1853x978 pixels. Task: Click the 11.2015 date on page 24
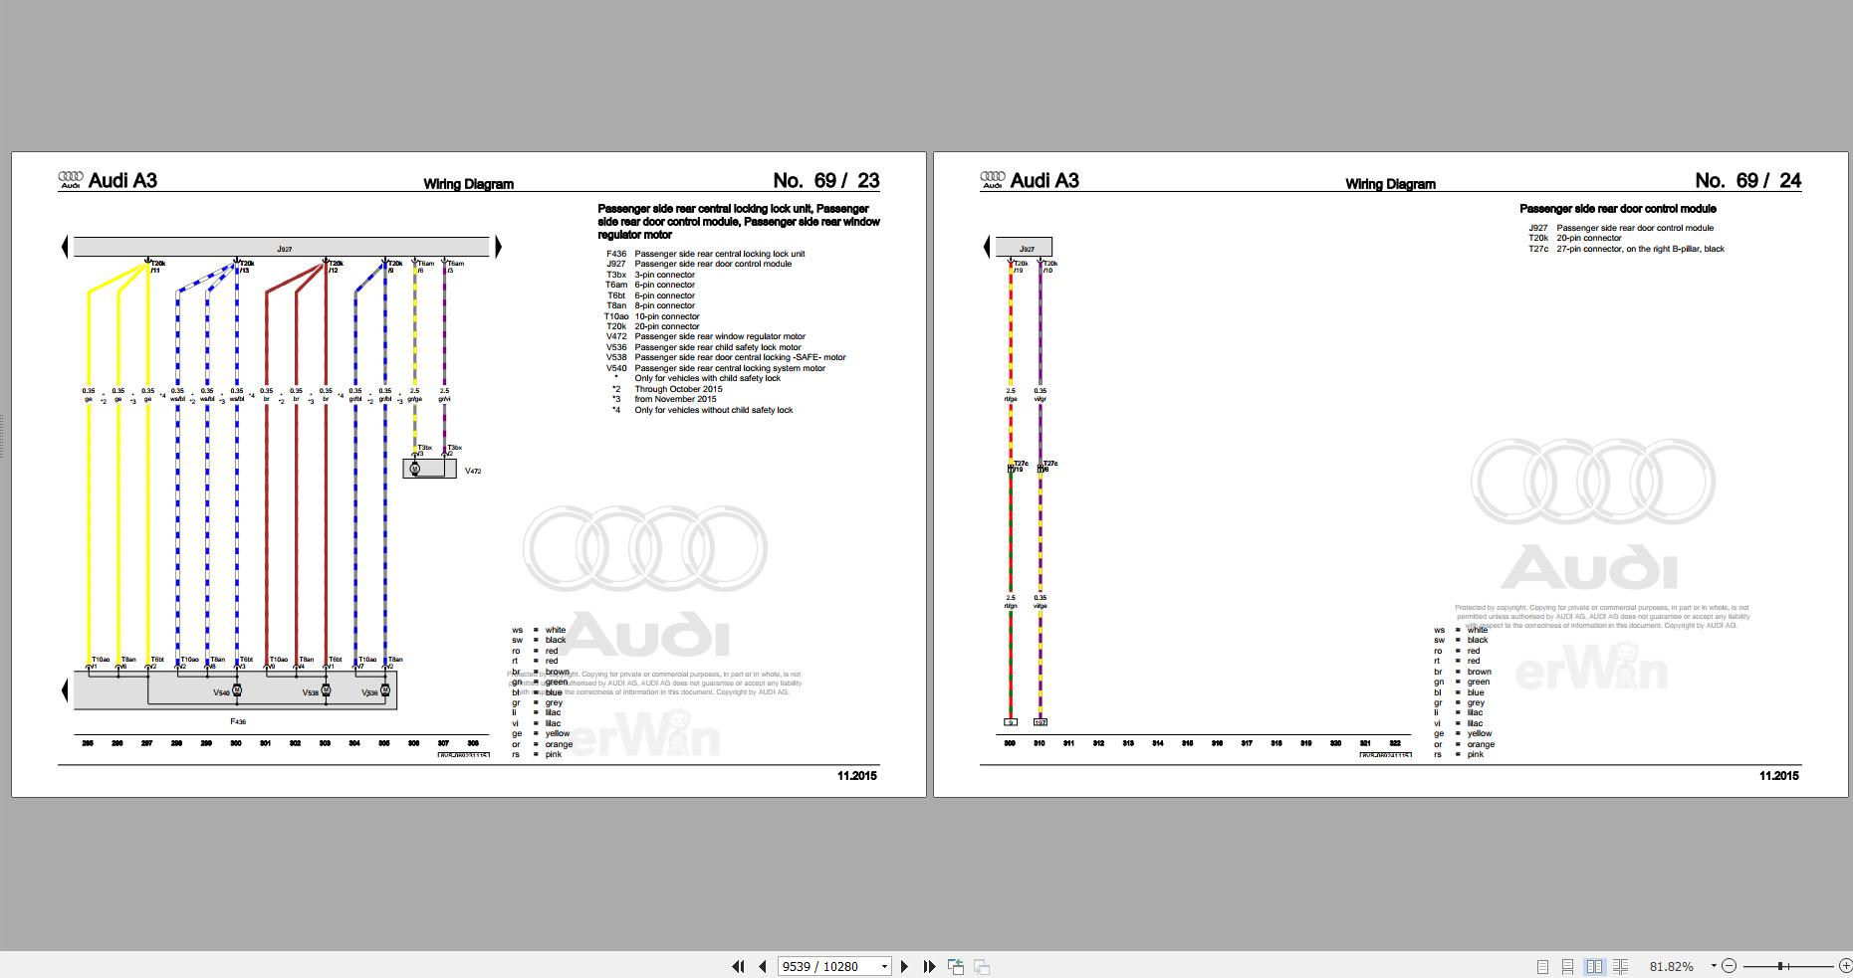pos(1779,776)
